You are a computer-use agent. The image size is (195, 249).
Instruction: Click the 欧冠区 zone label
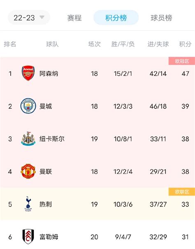coord(182,61)
